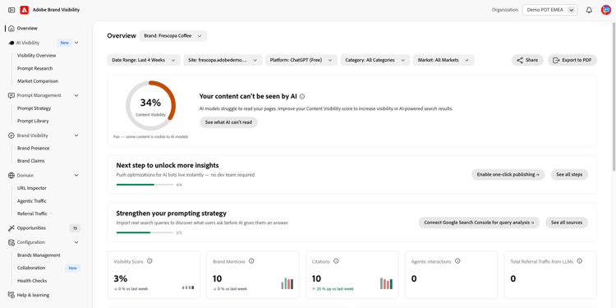Image resolution: width=616 pixels, height=308 pixels.
Task: Open Brand Claims page
Action: point(31,161)
